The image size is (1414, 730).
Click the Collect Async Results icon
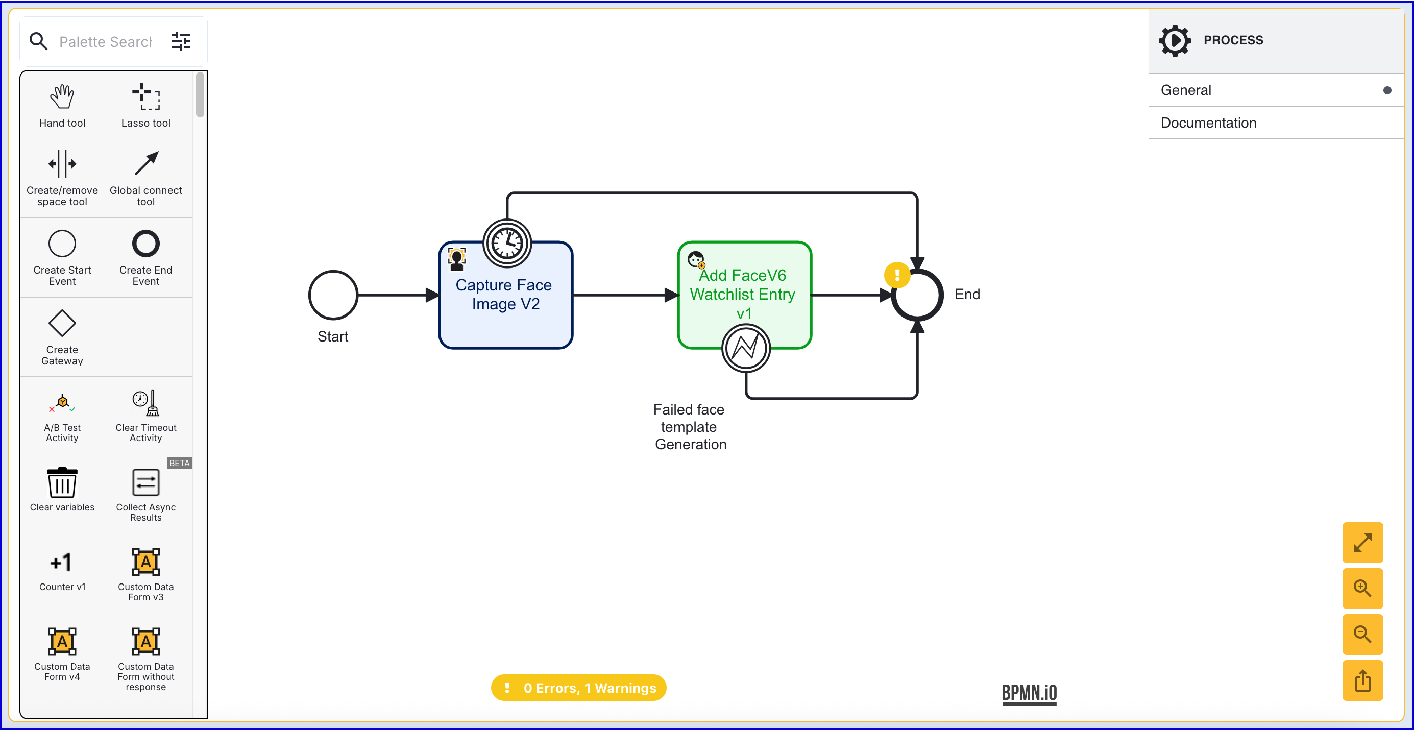145,482
